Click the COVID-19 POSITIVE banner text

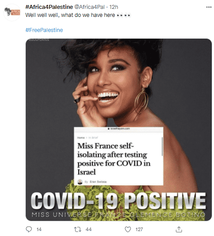119,201
